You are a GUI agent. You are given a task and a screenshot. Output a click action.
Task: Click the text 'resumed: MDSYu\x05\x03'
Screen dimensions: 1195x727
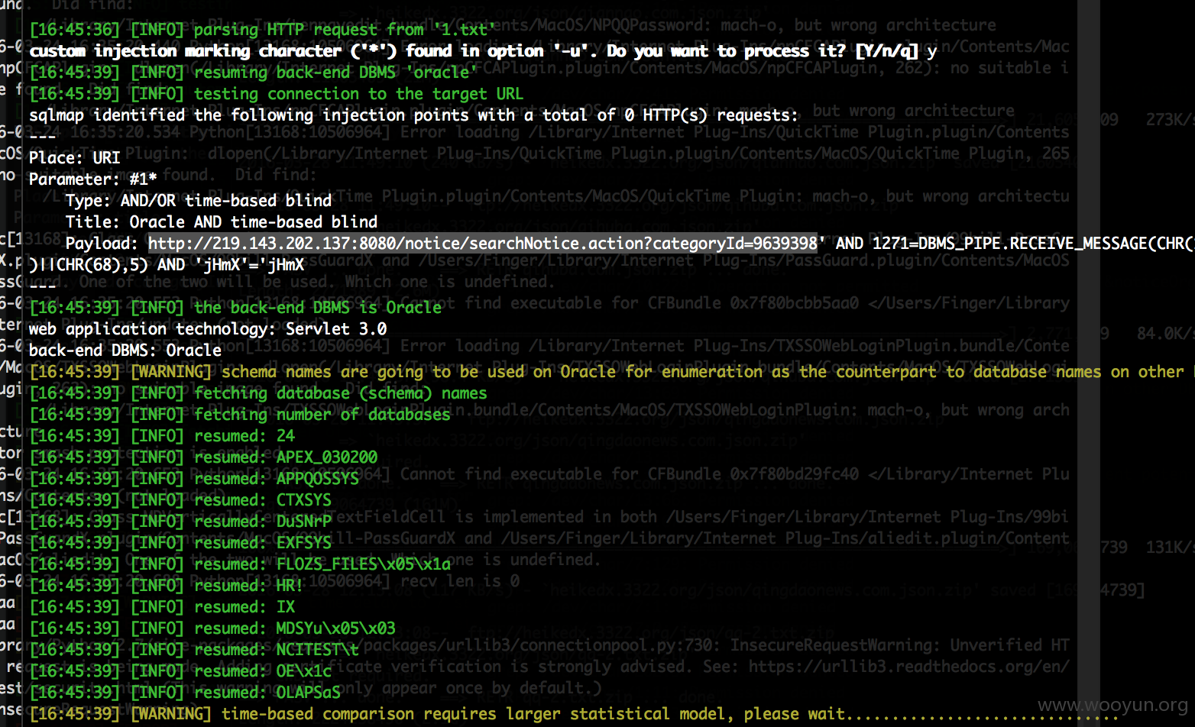click(x=295, y=628)
